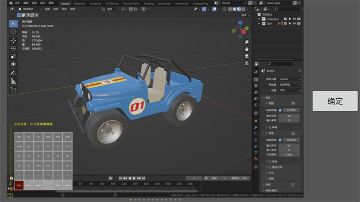Hide the JEEP collection with its eye icon
Viewport: 360px width, 202px height.
coord(294,23)
